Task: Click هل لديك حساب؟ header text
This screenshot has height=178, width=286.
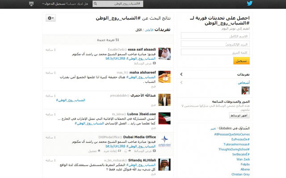Action: [x=77, y=4]
